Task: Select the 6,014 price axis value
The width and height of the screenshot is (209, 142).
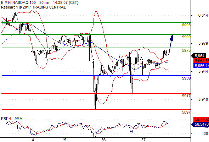Action: click(x=203, y=15)
